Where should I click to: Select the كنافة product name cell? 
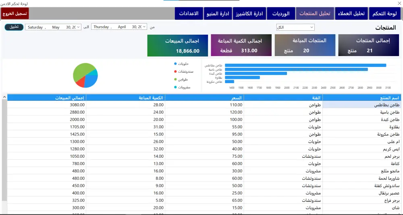[361, 163]
